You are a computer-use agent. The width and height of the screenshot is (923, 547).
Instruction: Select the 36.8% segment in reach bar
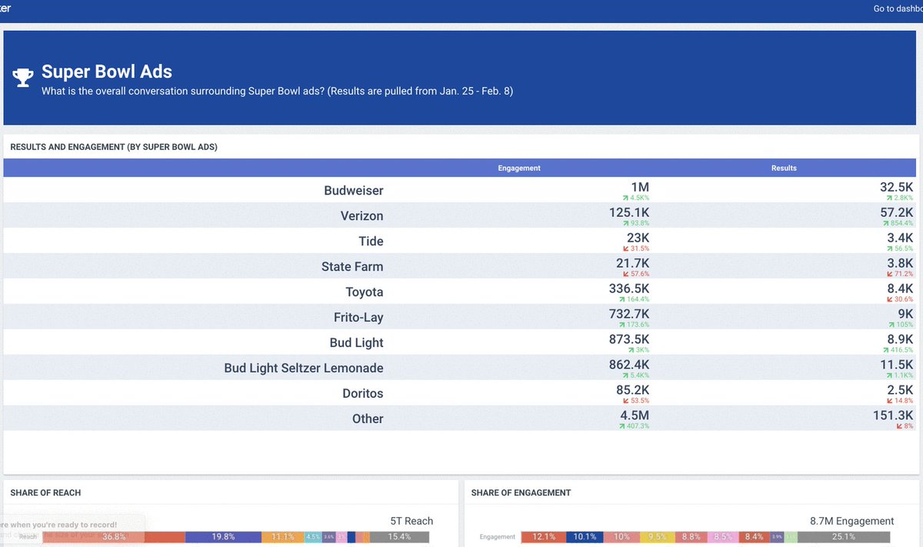point(114,537)
